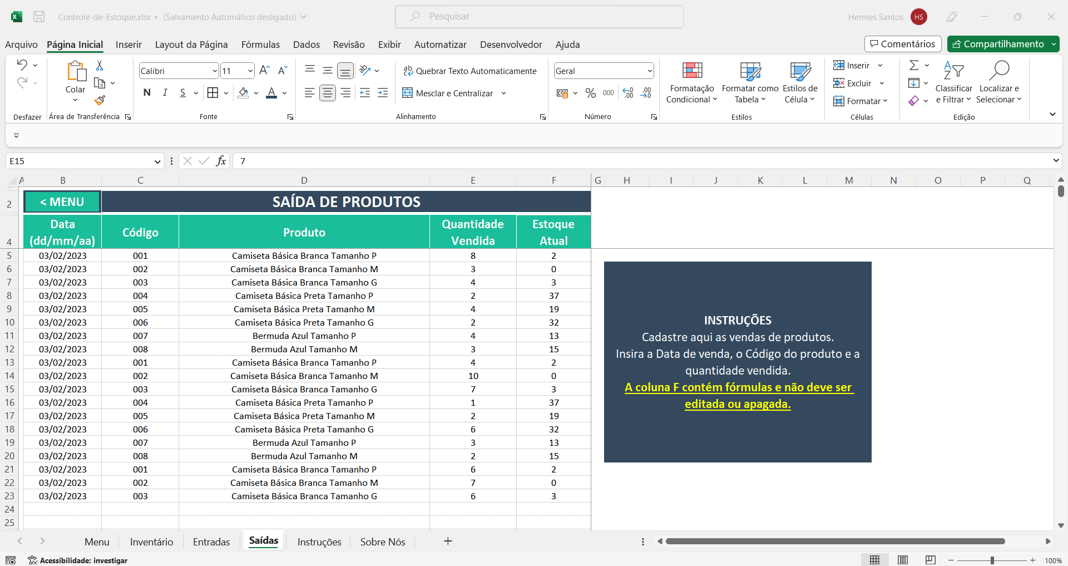Toggle Salvamento Automático setting dropdown
This screenshot has width=1068, height=566.
click(303, 17)
